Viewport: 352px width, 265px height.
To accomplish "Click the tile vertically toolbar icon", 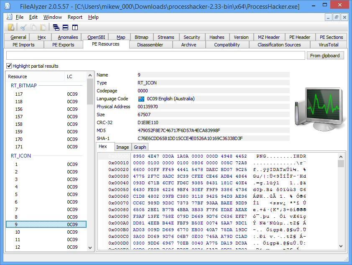I will click(x=75, y=27).
